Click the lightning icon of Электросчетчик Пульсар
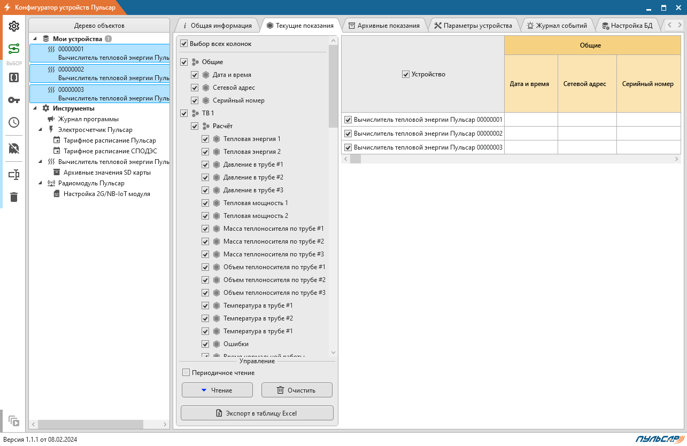687x446 pixels. pyautogui.click(x=51, y=130)
